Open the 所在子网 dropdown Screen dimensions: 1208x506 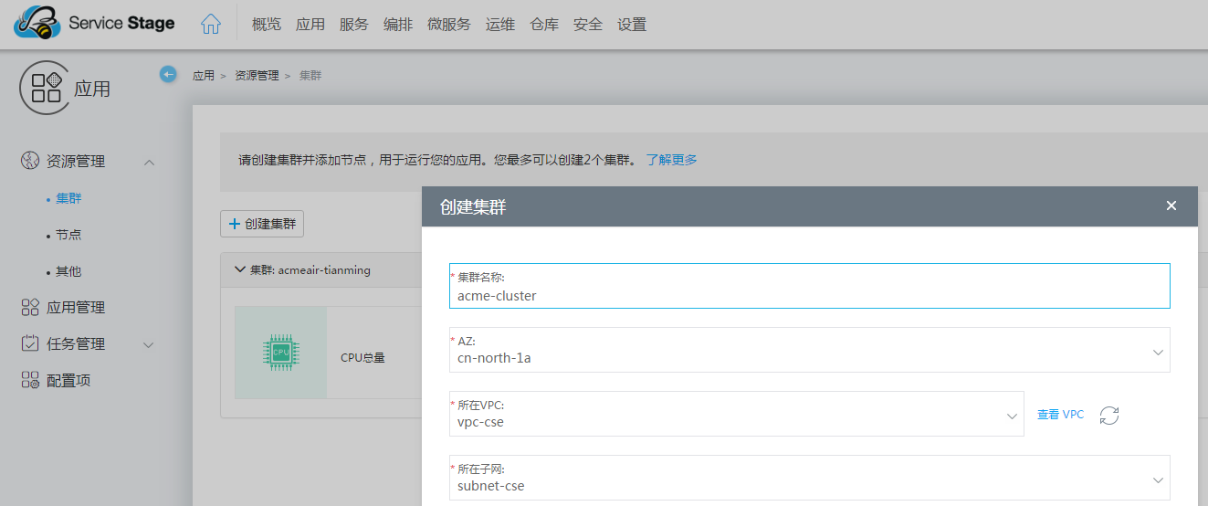(x=809, y=479)
